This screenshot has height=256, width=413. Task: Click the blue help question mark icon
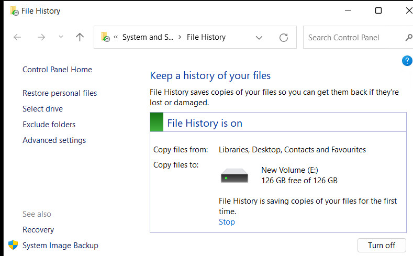pyautogui.click(x=407, y=61)
